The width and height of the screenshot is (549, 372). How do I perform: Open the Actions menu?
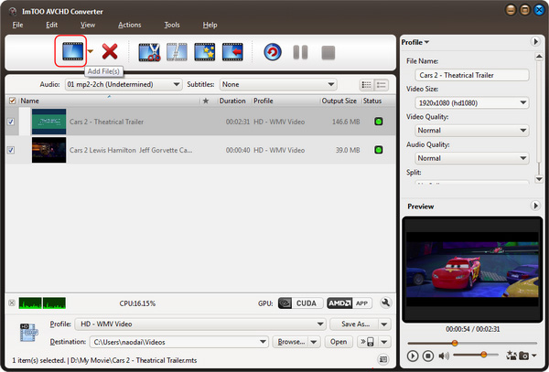point(130,25)
